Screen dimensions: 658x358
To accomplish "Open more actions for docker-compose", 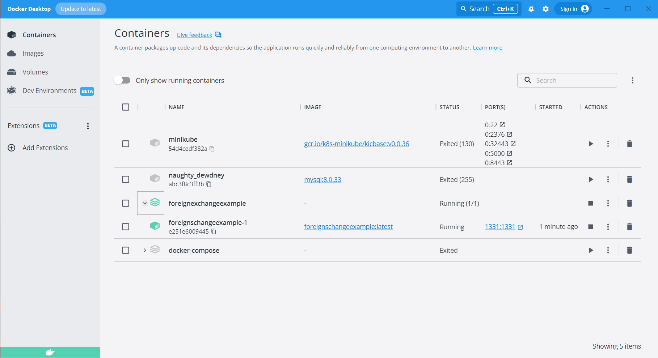I will tap(608, 250).
